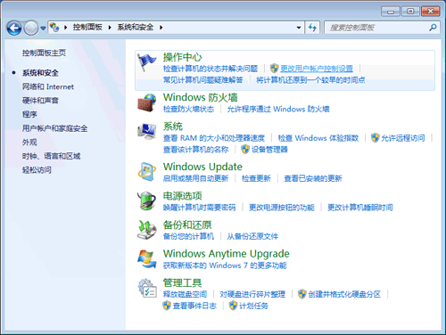Click the search magnifier icon

tap(433, 28)
